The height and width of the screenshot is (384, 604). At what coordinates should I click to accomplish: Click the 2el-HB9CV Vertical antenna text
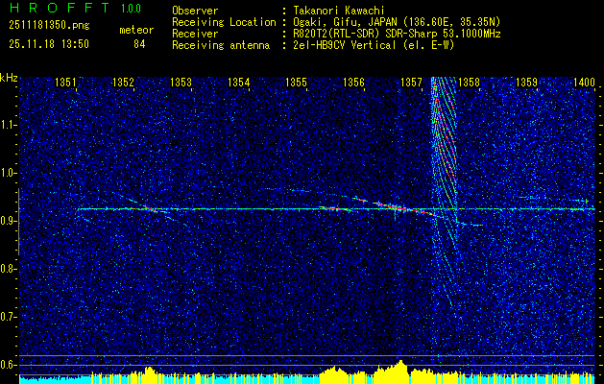tap(374, 45)
